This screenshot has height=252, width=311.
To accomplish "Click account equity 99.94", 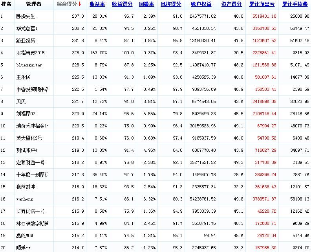I will 210,235.
